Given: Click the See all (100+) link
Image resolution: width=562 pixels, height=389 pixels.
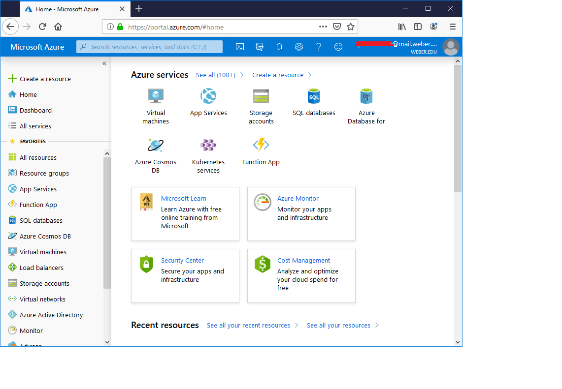Looking at the screenshot, I should point(216,75).
